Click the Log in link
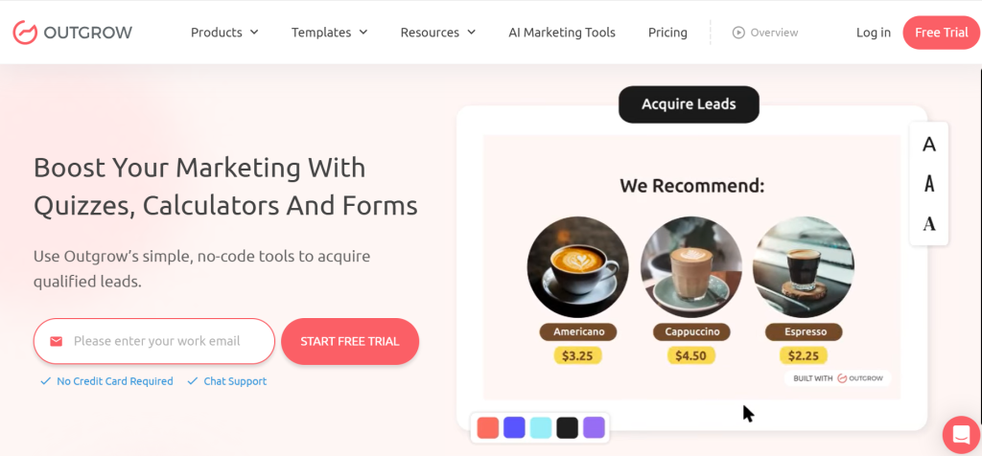Viewport: 982px width, 456px height. point(873,33)
